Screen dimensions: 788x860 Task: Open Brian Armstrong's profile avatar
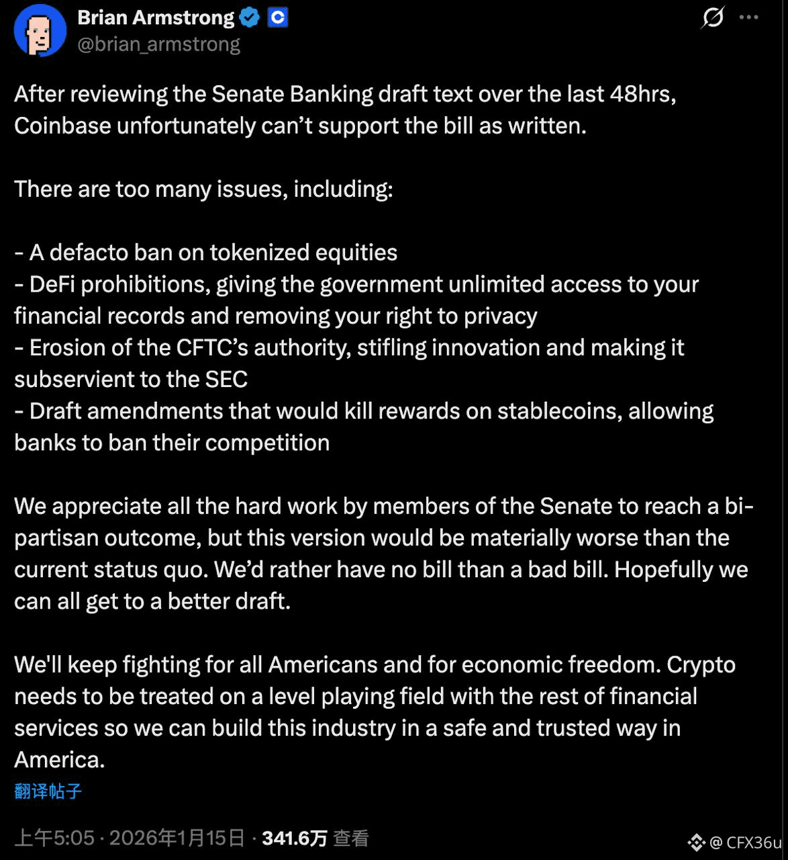coord(40,31)
